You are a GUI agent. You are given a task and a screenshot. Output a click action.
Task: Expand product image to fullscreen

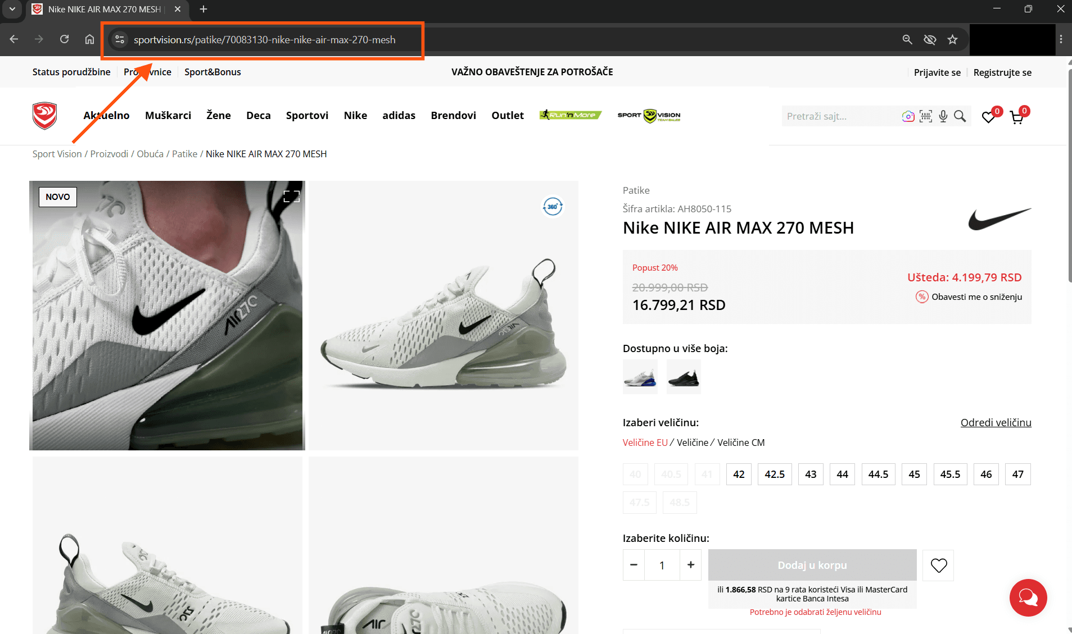(291, 196)
